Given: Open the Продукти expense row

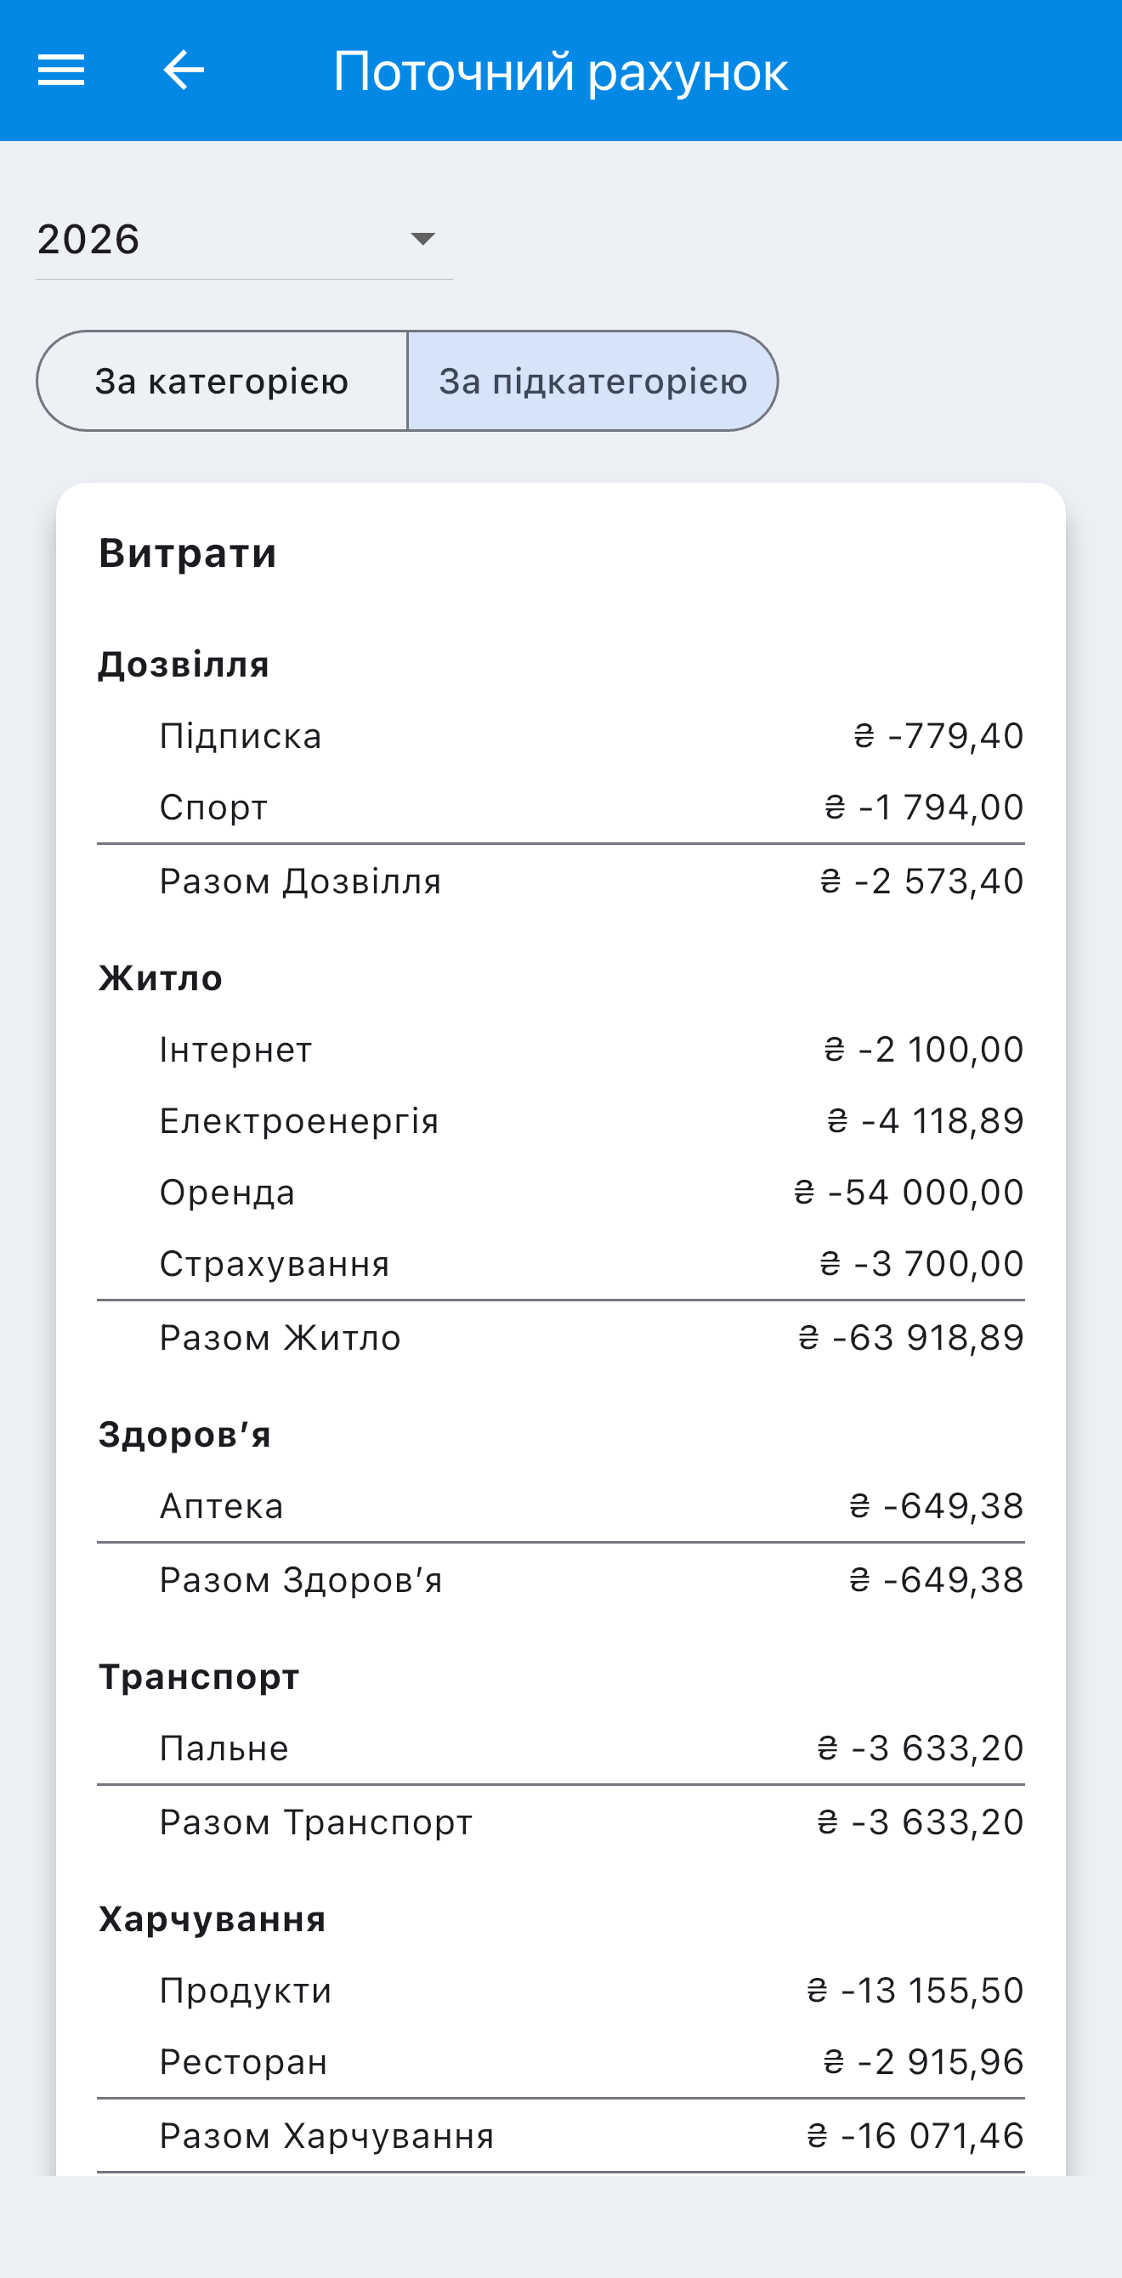Looking at the screenshot, I should click(560, 1991).
